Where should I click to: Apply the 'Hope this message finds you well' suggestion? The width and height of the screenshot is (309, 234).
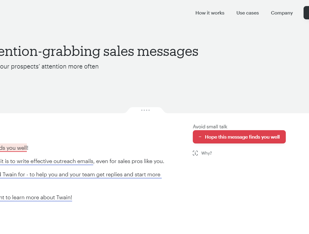point(242,137)
